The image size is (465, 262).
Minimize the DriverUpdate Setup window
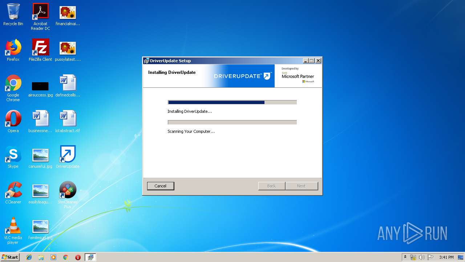(x=306, y=61)
